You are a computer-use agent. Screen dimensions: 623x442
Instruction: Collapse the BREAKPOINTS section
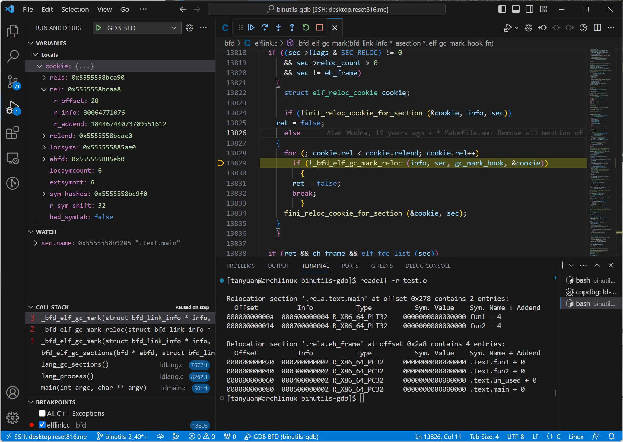30,402
